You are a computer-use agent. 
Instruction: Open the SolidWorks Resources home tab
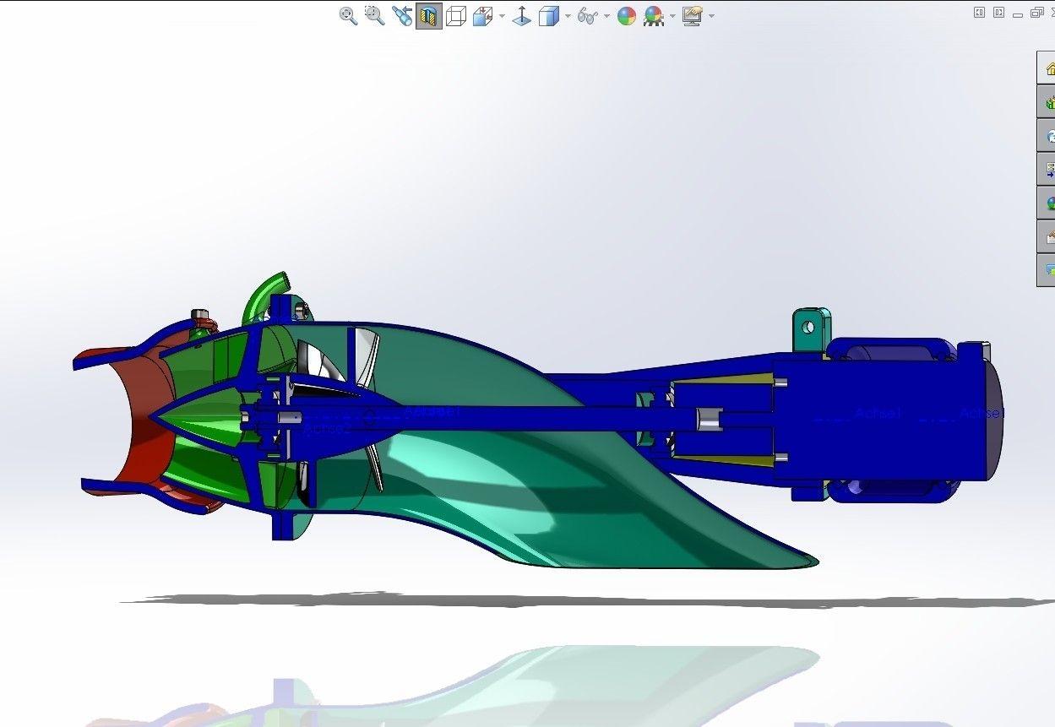[x=1048, y=68]
